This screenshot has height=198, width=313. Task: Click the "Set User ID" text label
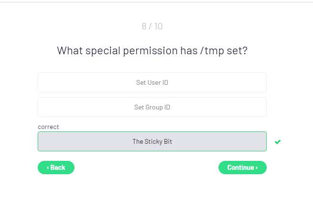(152, 82)
